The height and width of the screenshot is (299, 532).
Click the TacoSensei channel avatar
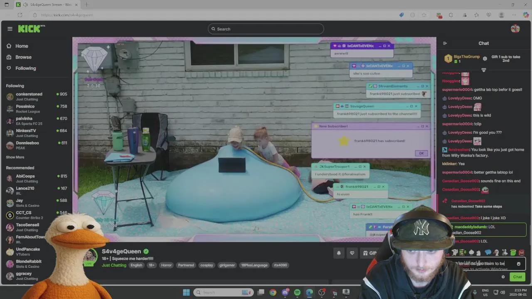[x=10, y=228]
